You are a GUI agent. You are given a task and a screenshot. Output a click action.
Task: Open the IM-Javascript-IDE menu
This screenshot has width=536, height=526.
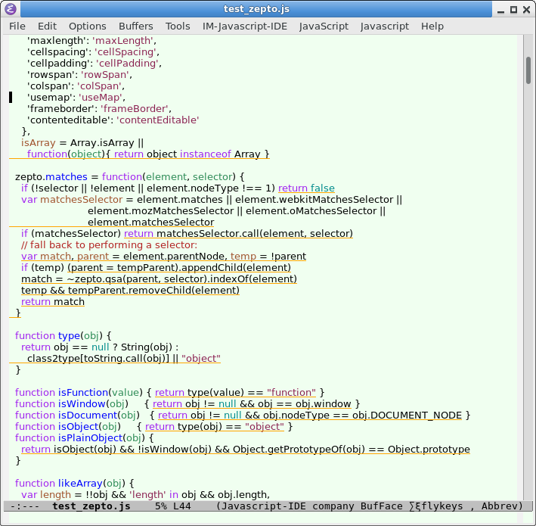click(x=245, y=26)
